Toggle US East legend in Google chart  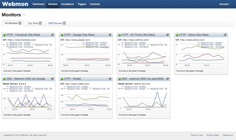pyautogui.click(x=94, y=45)
